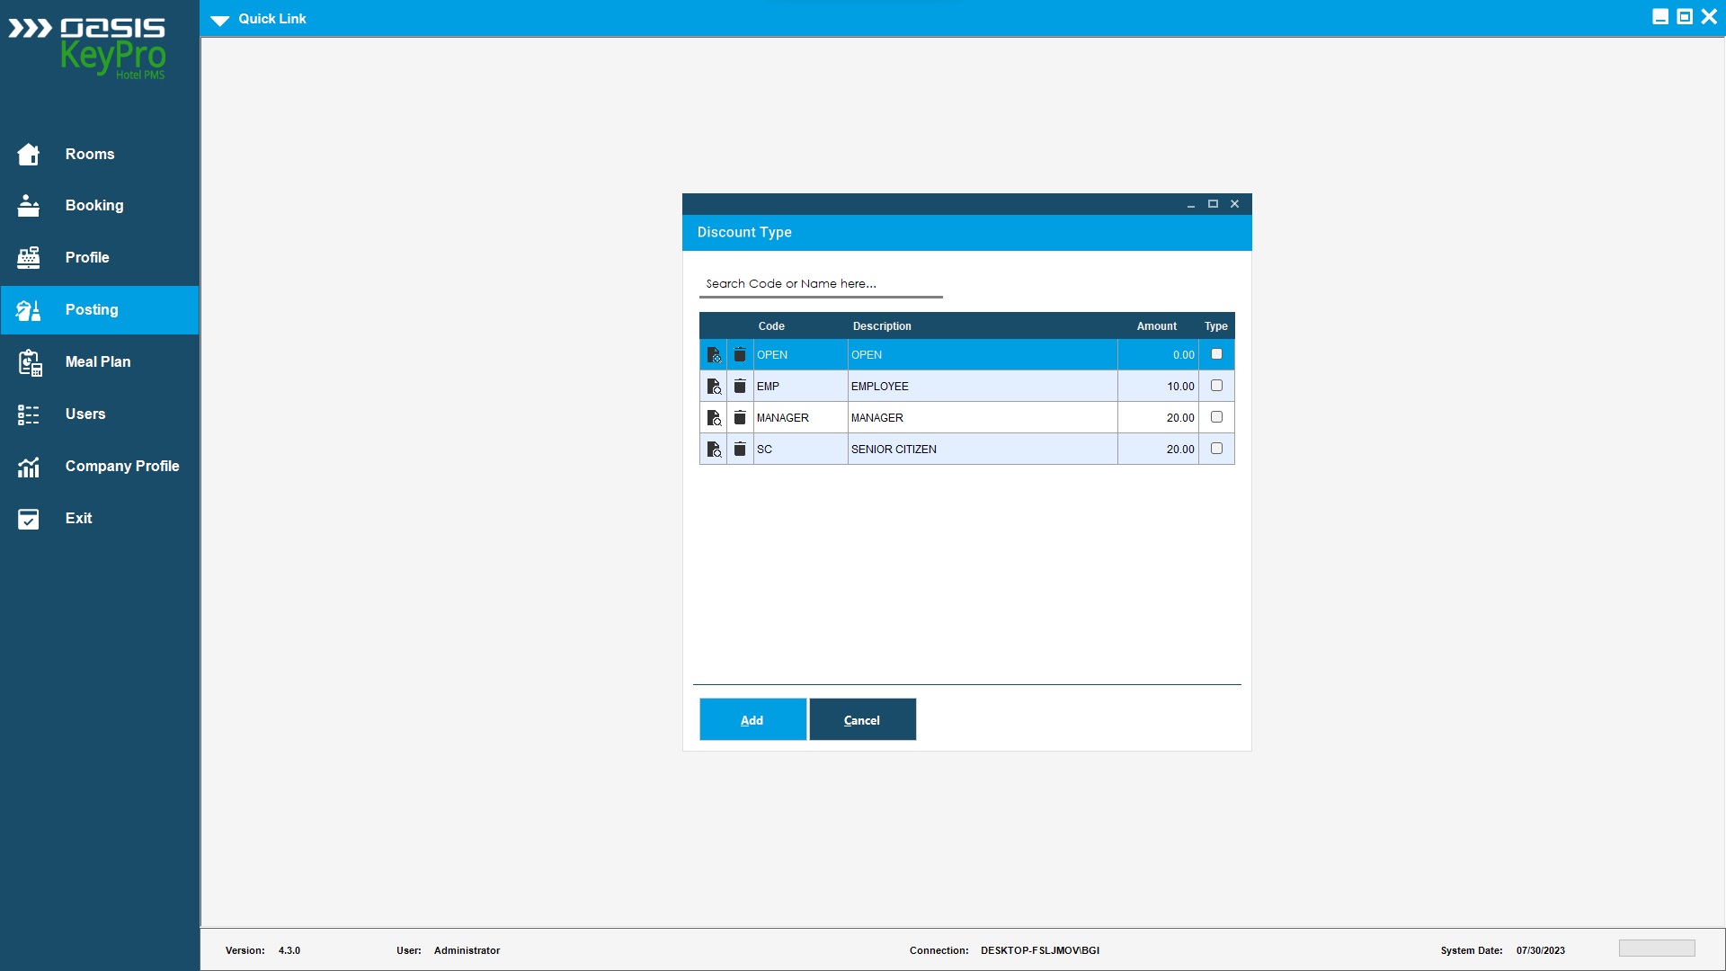Click the Amount column header
1726x971 pixels.
[1156, 326]
